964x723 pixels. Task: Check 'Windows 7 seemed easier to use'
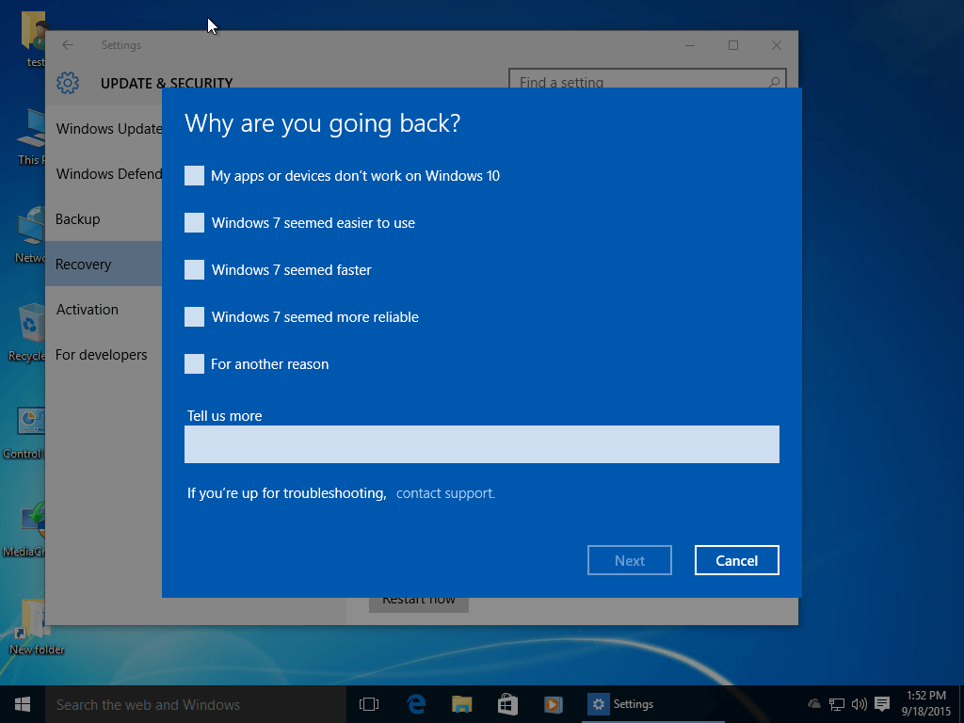coord(194,222)
